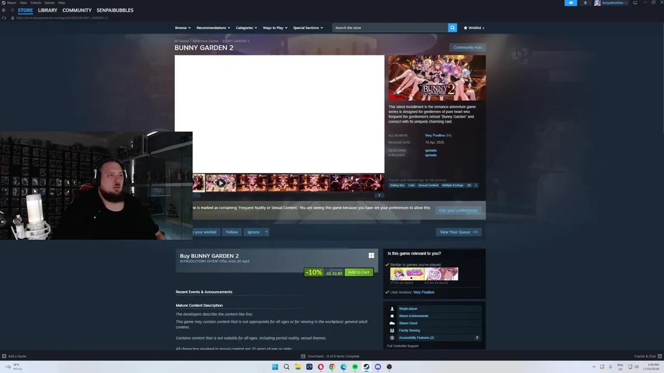Expand the Categories dropdown
This screenshot has height=373, width=664.
(246, 28)
